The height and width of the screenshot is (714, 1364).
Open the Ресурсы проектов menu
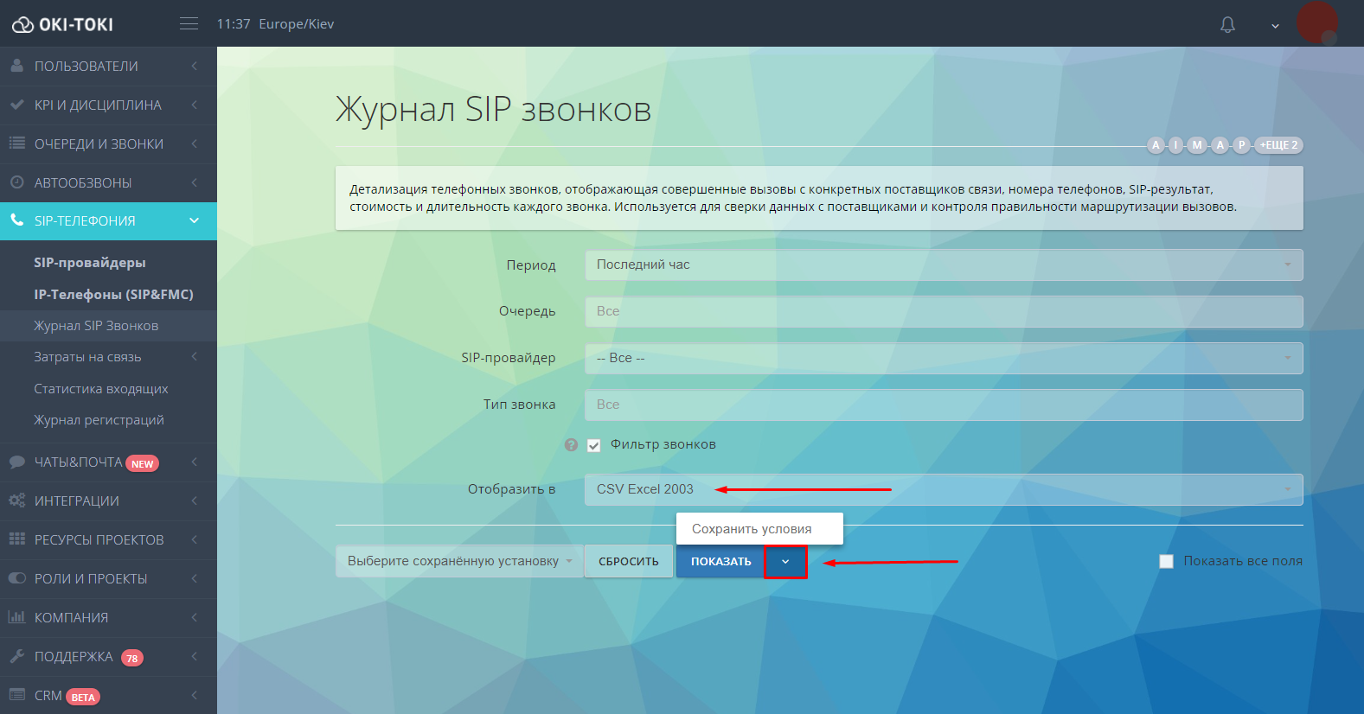[108, 539]
